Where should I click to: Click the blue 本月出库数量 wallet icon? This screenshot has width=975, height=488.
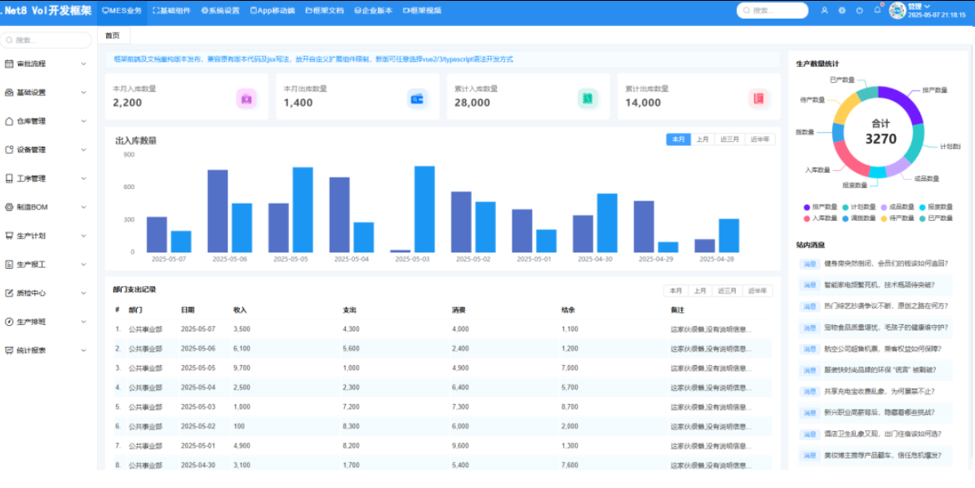click(418, 99)
